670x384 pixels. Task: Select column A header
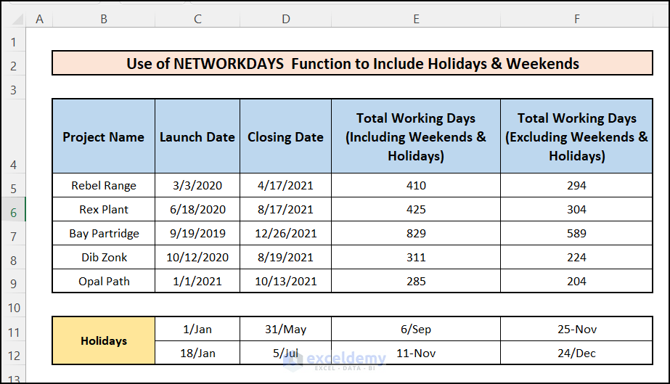[39, 19]
